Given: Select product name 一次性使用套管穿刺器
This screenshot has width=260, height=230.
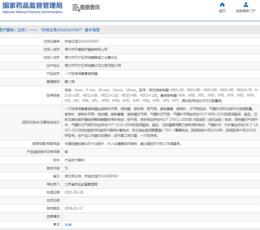Looking at the screenshot, I should coord(81,73).
